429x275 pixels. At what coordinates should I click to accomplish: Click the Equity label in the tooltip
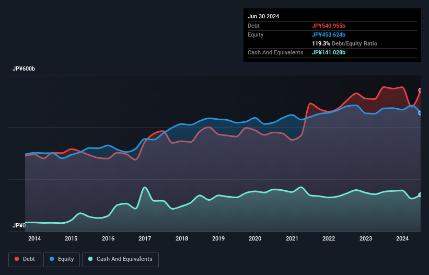pos(256,35)
